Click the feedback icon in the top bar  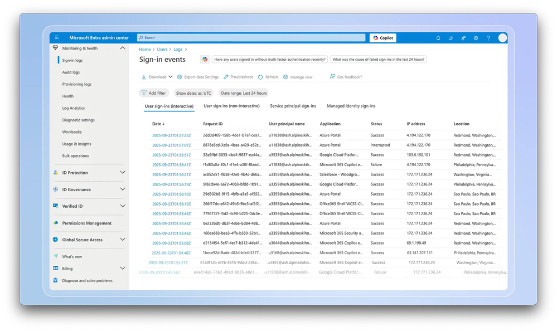tap(463, 38)
